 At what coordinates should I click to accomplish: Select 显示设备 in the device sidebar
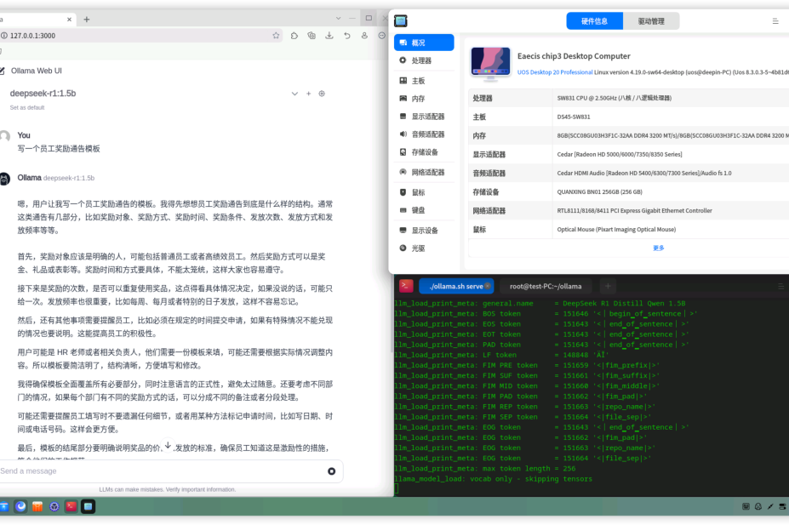[424, 231]
